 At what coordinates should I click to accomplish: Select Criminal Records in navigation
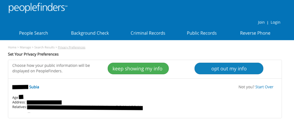[148, 33]
